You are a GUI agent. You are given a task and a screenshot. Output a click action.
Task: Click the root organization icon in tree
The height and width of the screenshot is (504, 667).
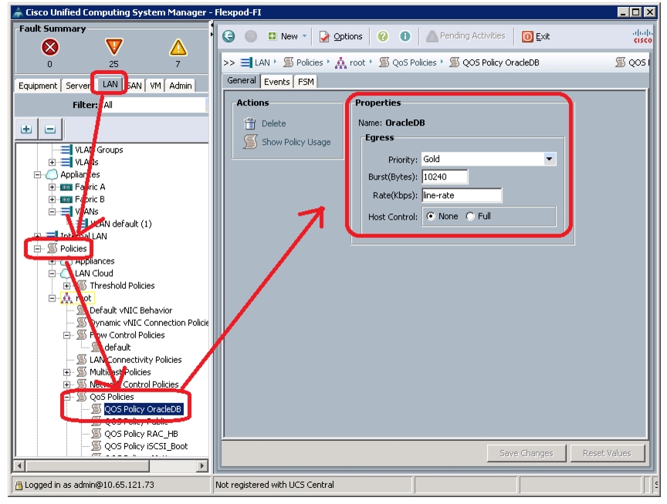click(67, 298)
